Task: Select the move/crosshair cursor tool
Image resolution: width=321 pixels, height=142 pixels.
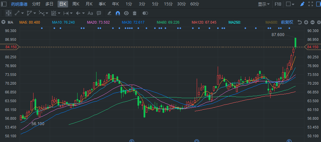Action: (8, 13)
